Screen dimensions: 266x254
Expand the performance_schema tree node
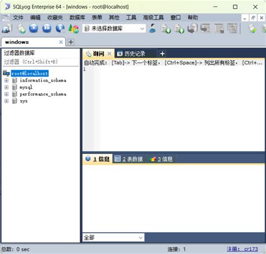(7, 94)
